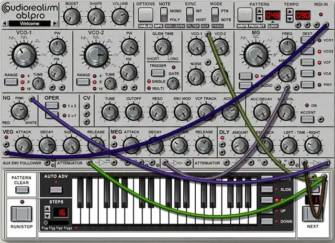Click the MG FREQ knob
Screen dimensions: 335x243
[287, 47]
